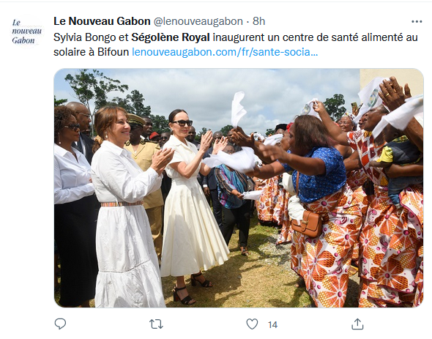Like the tweet with the heart icon
The height and width of the screenshot is (339, 432).
[x=252, y=324]
